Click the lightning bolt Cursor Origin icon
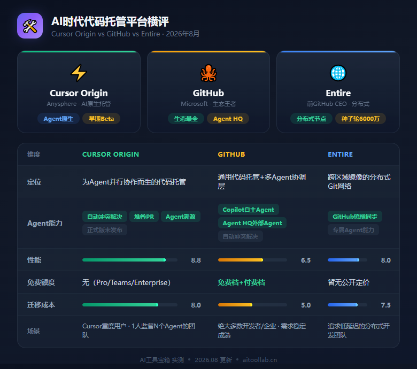 tap(79, 73)
